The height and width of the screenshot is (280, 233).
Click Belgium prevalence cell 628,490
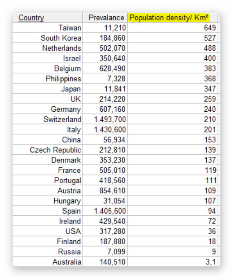click(x=105, y=68)
